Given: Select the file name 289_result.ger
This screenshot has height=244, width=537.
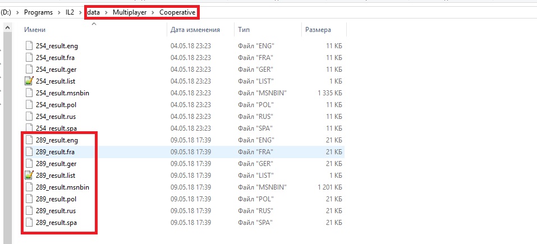Looking at the screenshot, I should [56, 164].
